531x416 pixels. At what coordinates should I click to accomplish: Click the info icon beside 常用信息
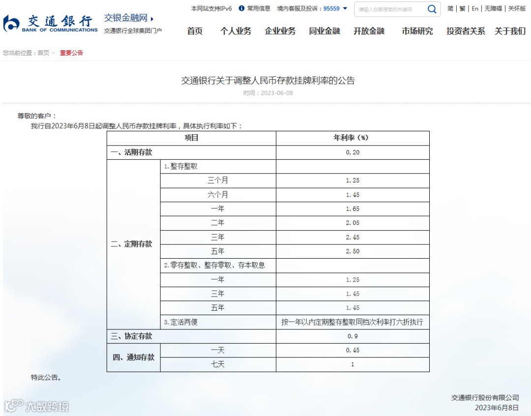tap(241, 8)
